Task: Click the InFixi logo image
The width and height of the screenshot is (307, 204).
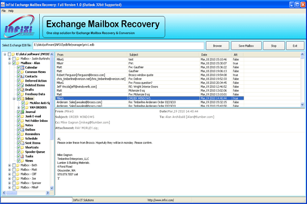Action: point(19,26)
